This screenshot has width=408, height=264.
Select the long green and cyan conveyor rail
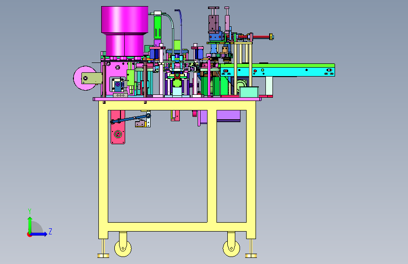(x=277, y=70)
